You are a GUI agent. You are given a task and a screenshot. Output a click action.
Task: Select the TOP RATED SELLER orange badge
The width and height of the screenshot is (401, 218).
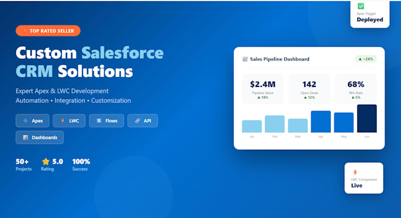click(48, 31)
